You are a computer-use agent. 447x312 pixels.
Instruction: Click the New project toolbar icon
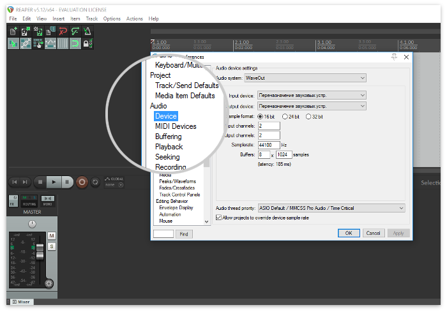[13, 31]
